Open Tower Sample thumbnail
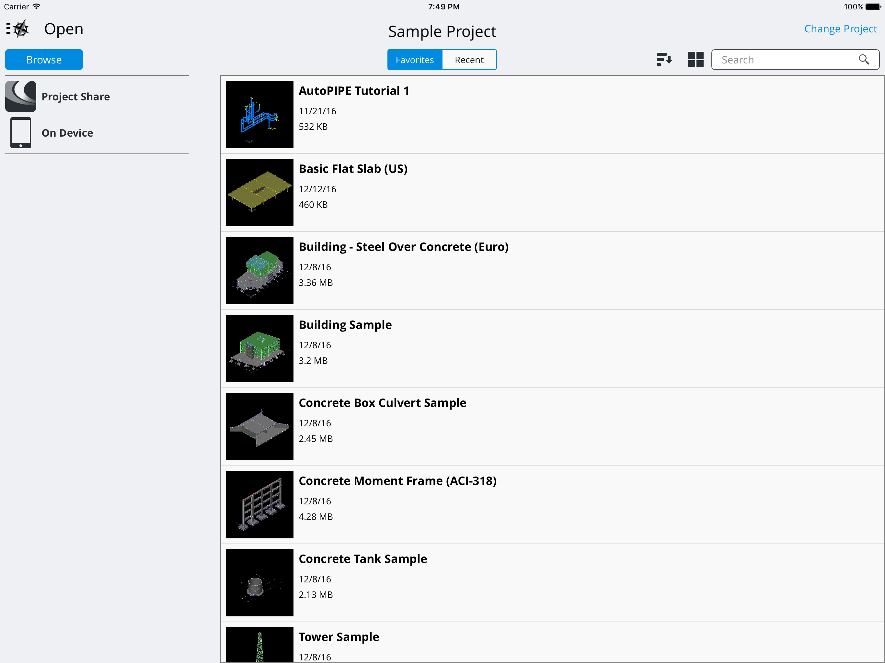885x663 pixels. pos(260,645)
